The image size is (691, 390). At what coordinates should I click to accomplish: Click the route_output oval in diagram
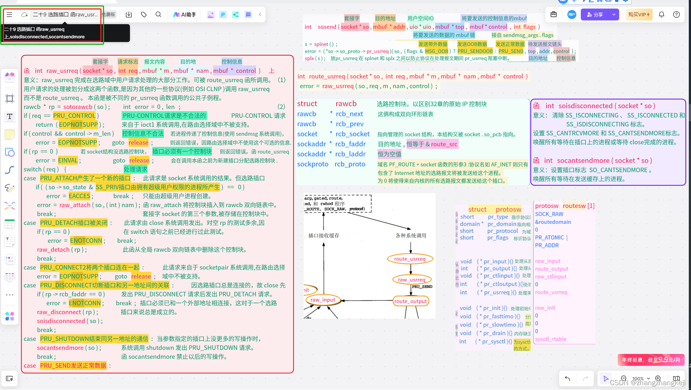411,301
